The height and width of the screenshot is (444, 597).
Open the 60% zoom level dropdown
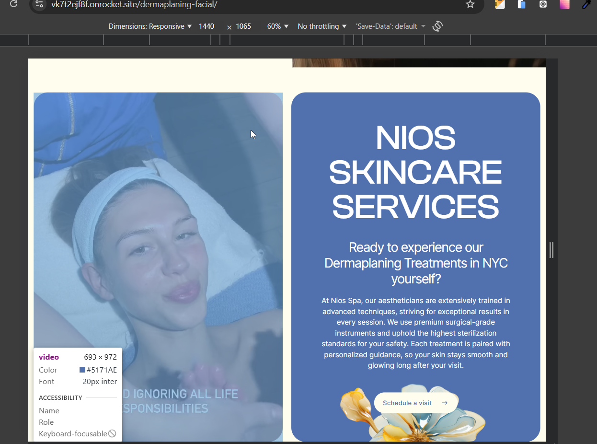tap(278, 26)
